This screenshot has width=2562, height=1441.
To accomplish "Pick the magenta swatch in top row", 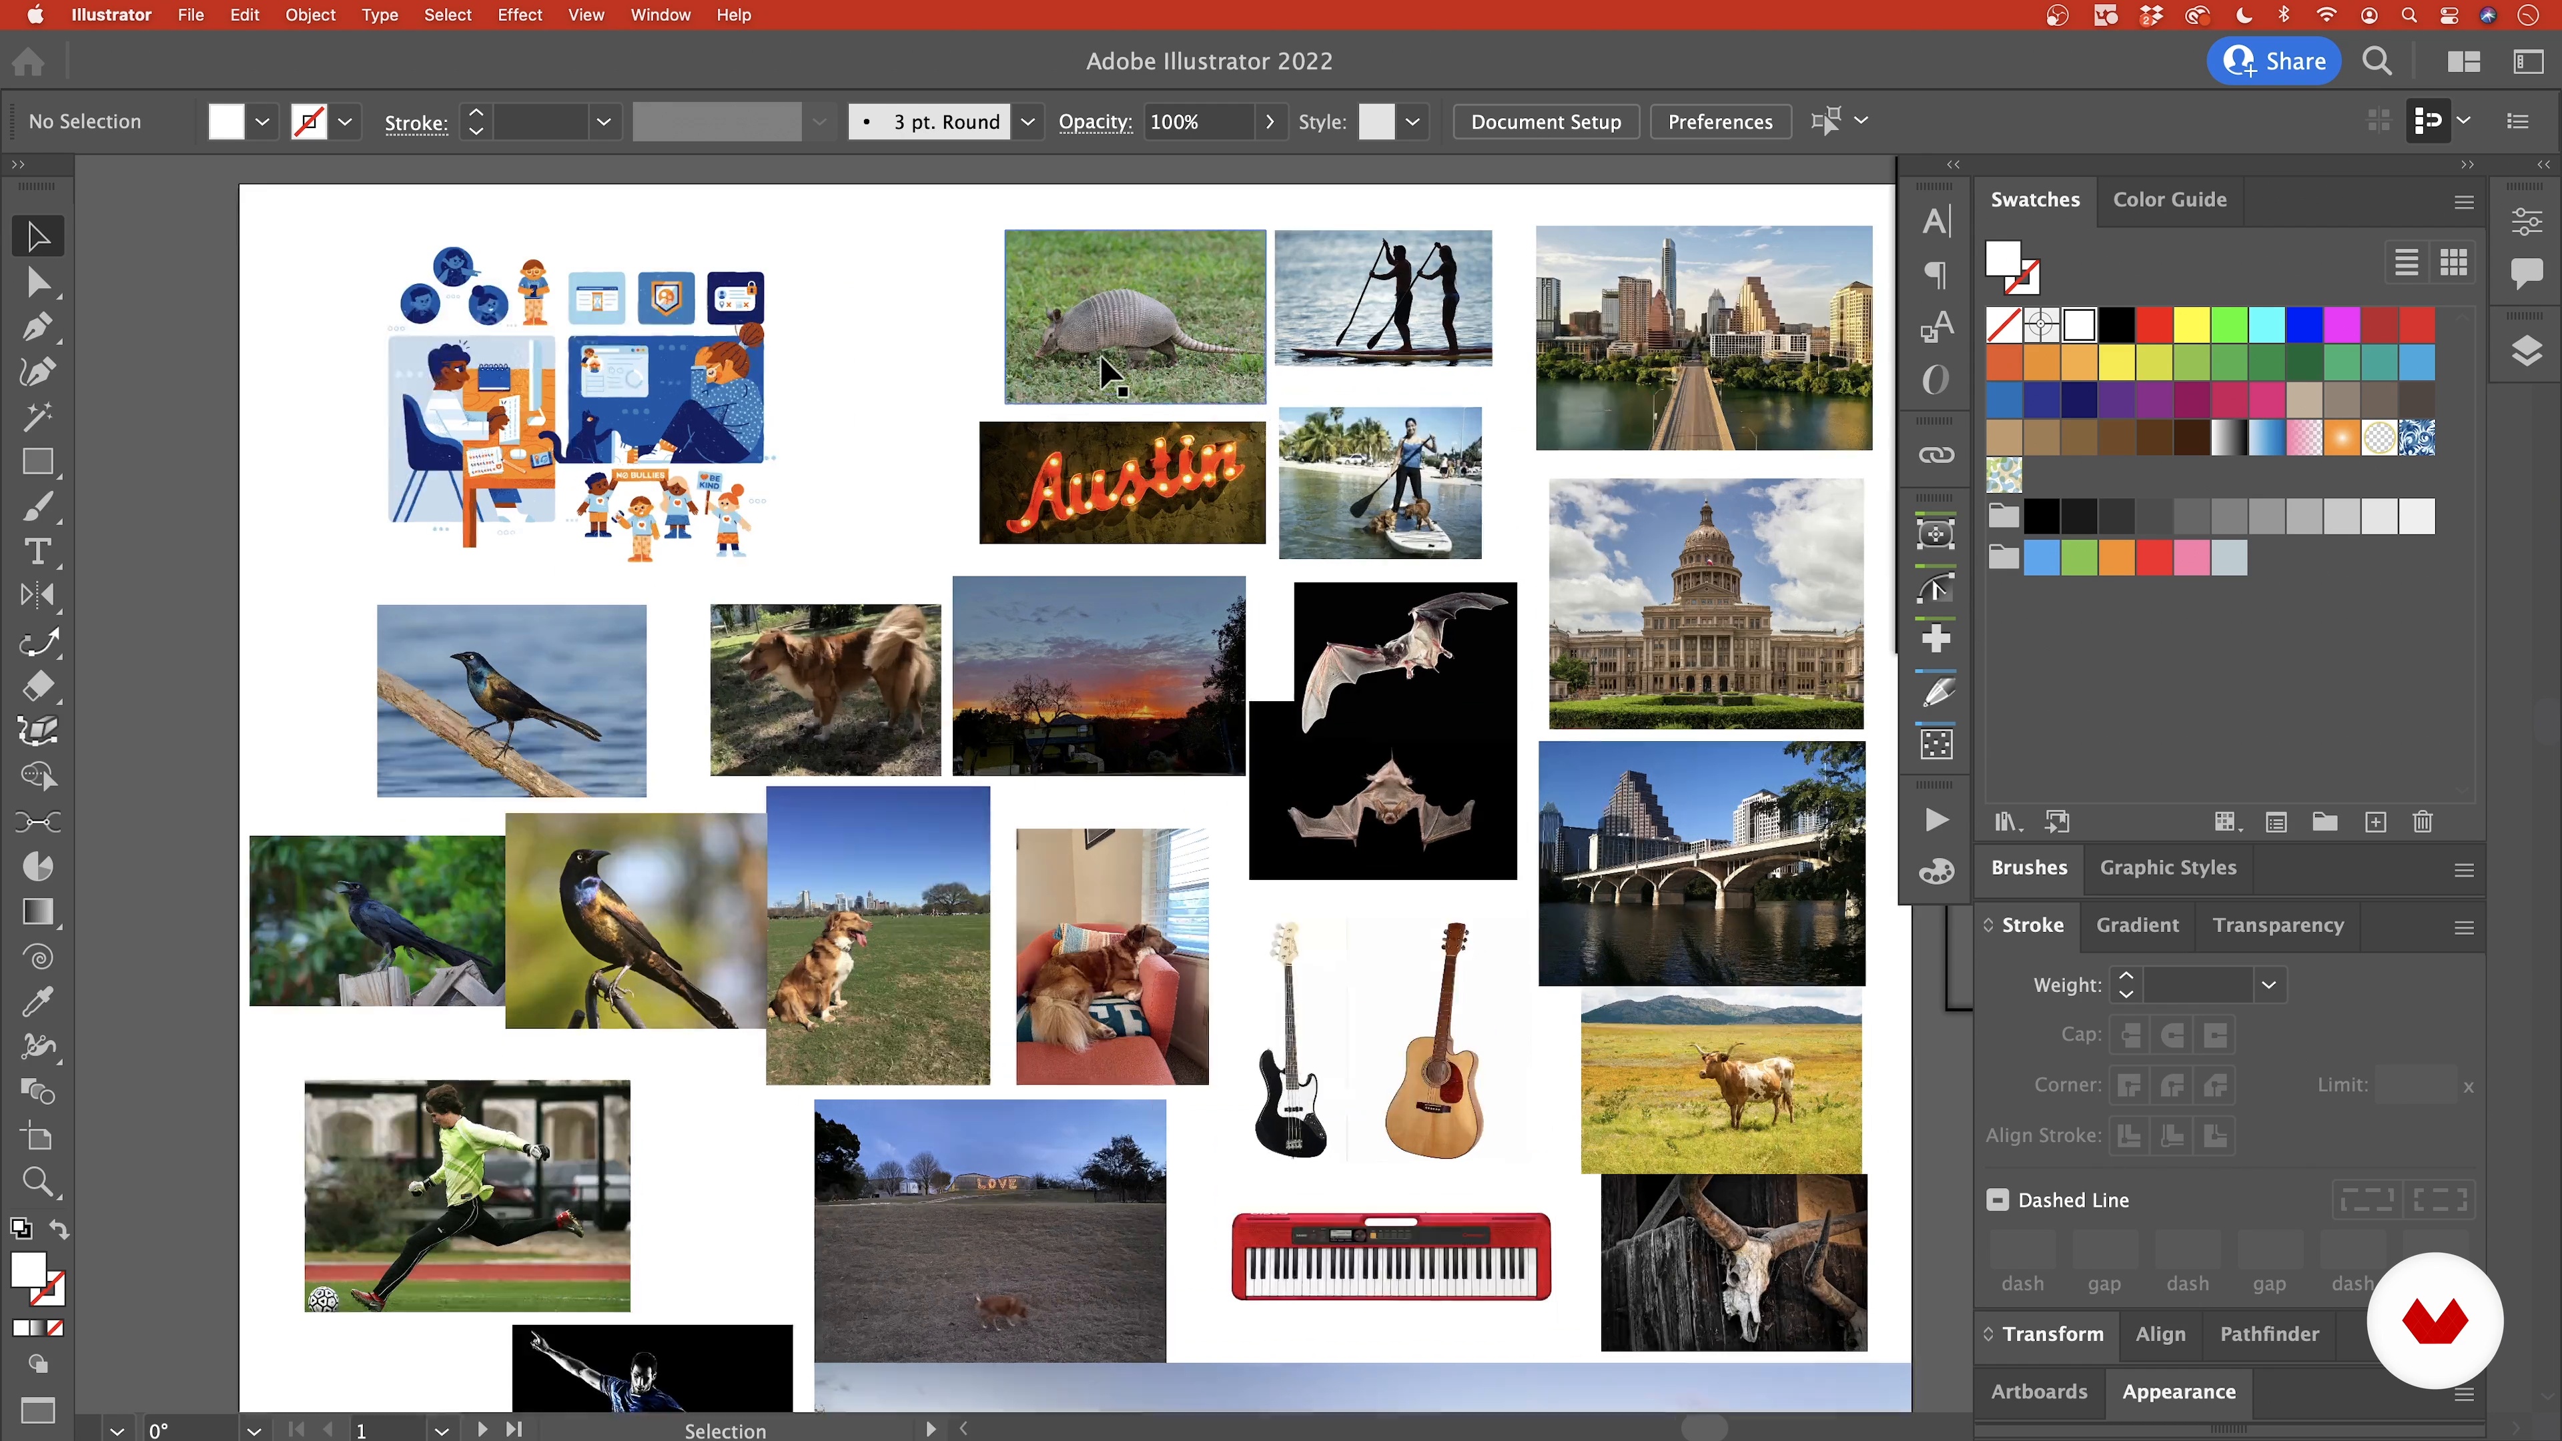I will [2341, 325].
